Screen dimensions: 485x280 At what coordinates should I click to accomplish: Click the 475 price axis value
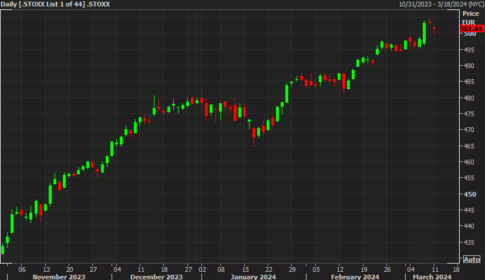(469, 114)
